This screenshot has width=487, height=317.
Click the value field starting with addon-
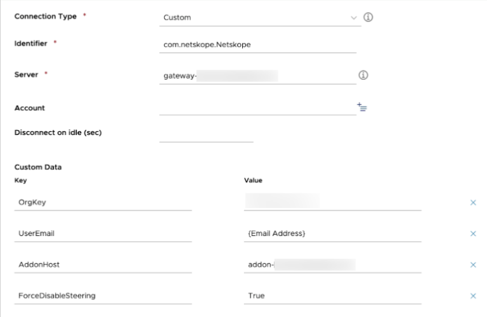332,264
